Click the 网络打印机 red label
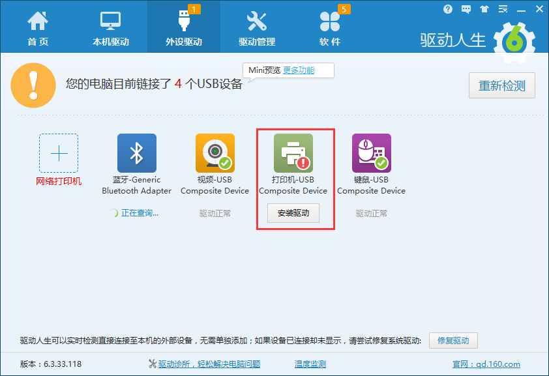 59,181
